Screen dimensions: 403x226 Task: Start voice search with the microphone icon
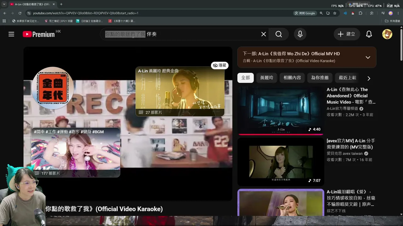(x=300, y=34)
